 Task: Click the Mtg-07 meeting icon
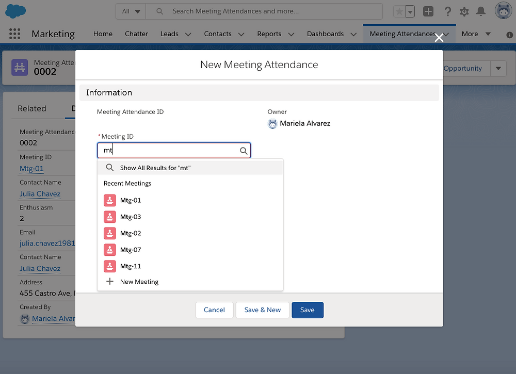pyautogui.click(x=110, y=250)
